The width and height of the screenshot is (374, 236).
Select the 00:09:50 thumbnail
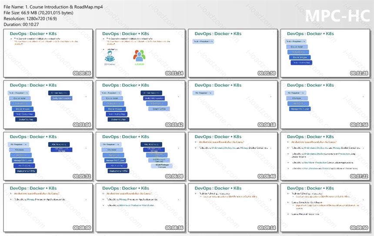[x=325, y=208]
